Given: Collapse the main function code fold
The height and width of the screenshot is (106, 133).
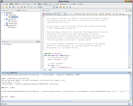Looking at the screenshot, I should pyautogui.click(x=44, y=55).
